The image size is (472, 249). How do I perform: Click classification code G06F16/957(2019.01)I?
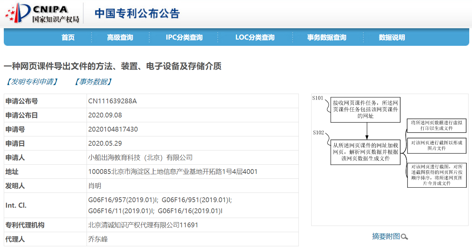tap(122, 200)
